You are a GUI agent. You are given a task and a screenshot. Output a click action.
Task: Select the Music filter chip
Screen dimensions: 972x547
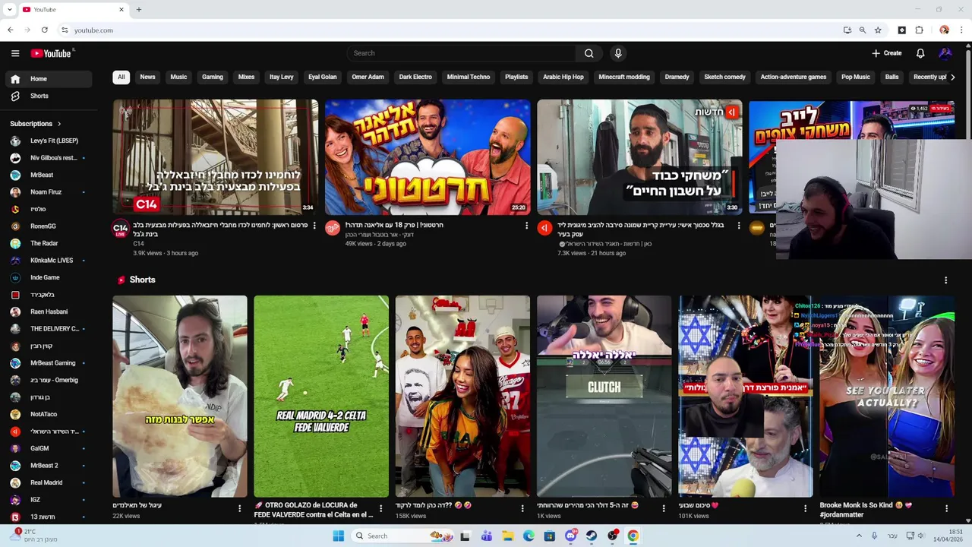(178, 77)
